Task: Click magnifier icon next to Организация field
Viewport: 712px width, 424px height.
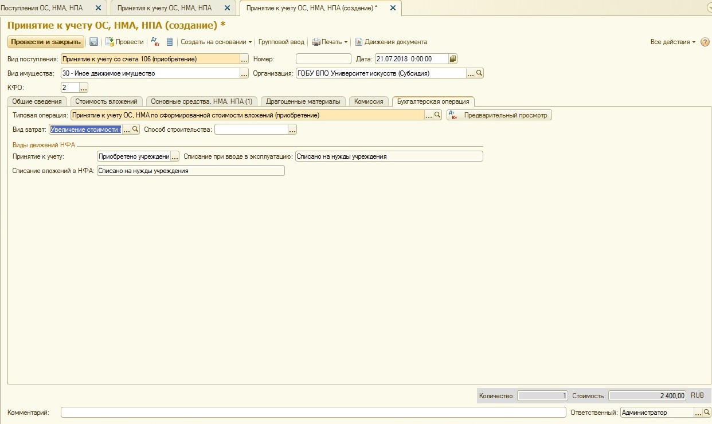Action: [x=480, y=73]
